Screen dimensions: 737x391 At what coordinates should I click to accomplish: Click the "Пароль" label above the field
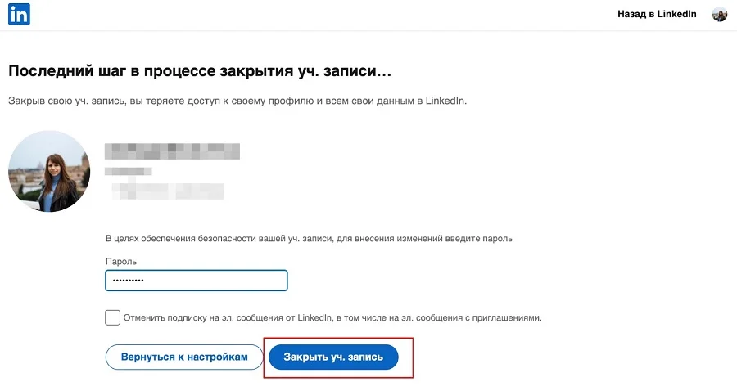point(121,261)
